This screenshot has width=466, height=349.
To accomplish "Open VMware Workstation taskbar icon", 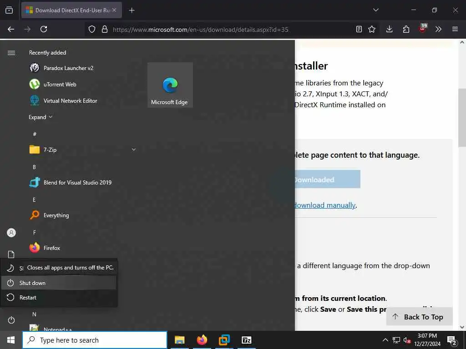I will click(224, 340).
